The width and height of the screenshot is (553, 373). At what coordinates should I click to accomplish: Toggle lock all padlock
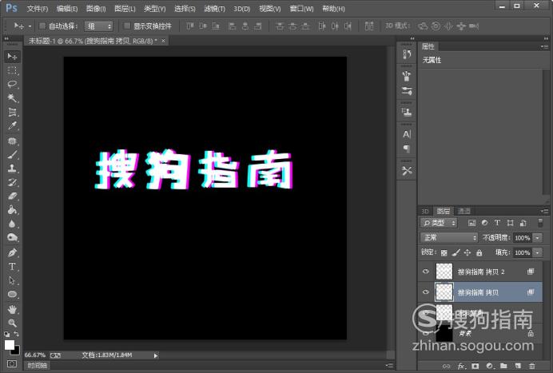pos(479,252)
